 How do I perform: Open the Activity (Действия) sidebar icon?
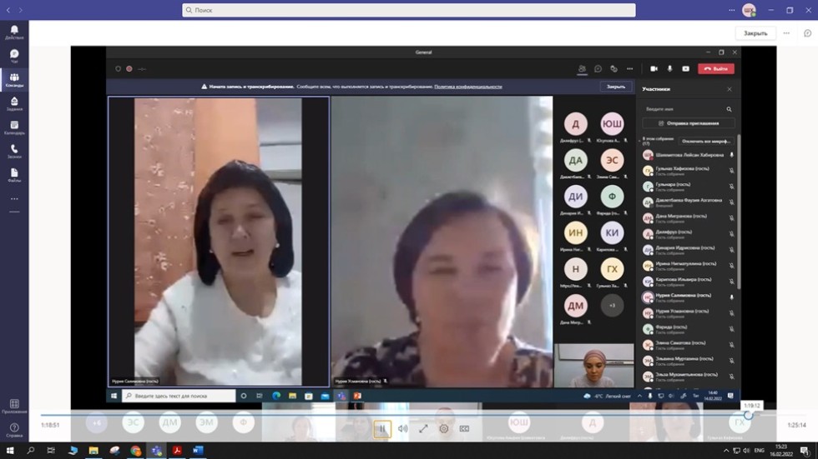point(14,32)
